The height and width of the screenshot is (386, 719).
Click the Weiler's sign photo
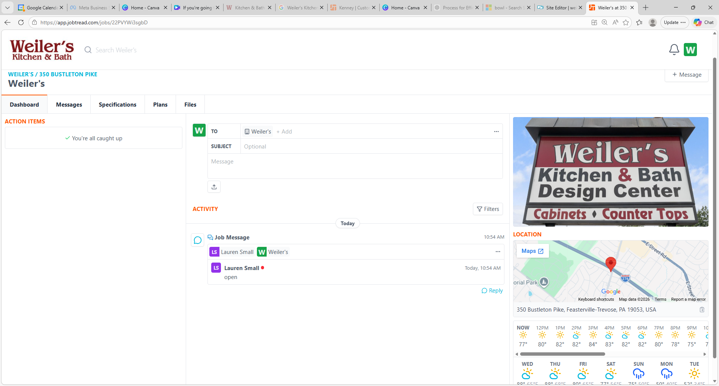[x=611, y=172]
